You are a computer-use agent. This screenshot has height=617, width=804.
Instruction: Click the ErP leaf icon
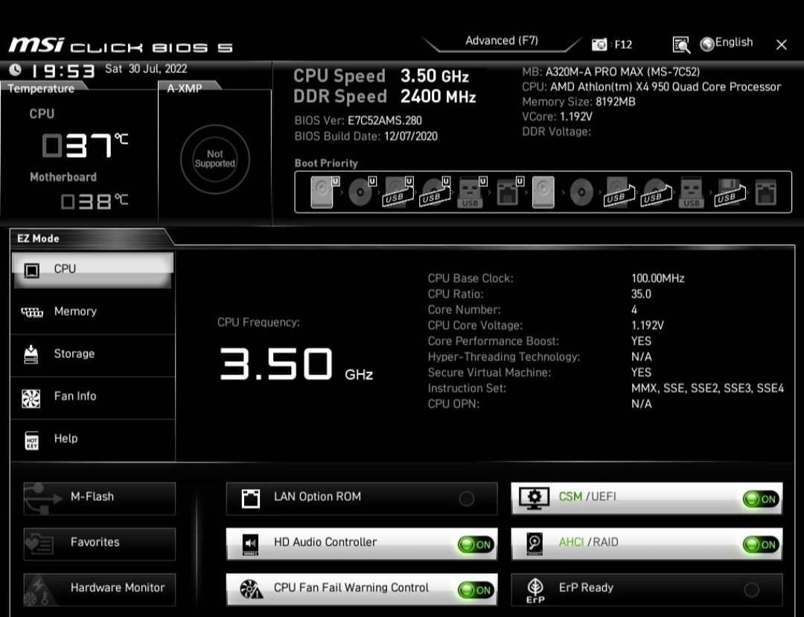click(x=535, y=590)
